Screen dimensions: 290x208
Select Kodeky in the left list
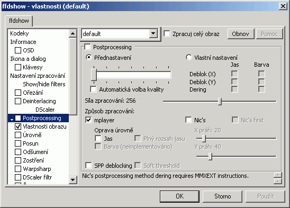point(20,33)
